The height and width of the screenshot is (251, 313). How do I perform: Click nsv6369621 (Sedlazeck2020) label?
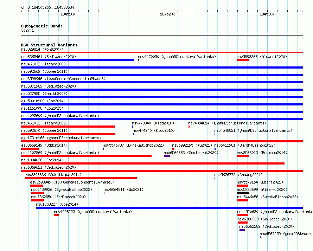(x=49, y=167)
